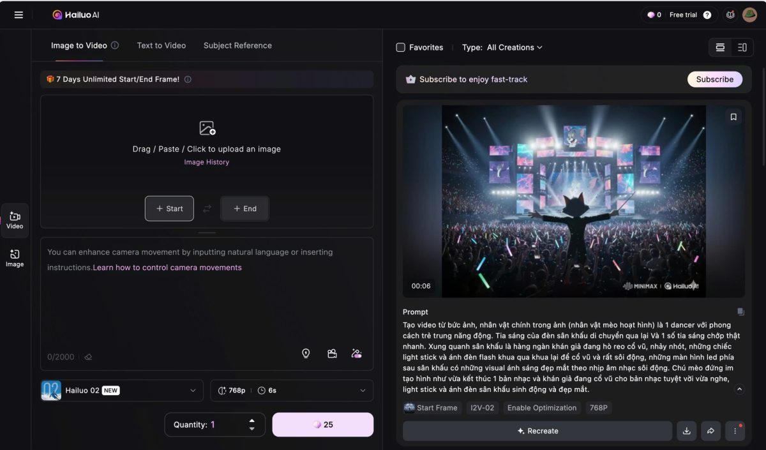Open the 768p resolution and duration dropdown
Image resolution: width=766 pixels, height=450 pixels.
pos(291,390)
